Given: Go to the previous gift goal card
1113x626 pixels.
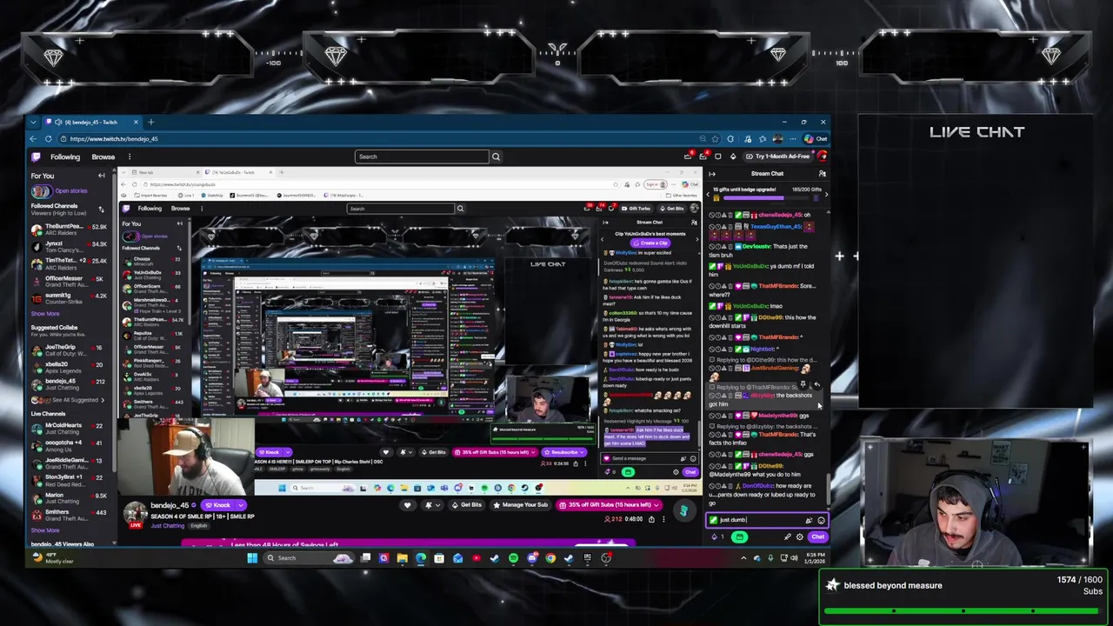Looking at the screenshot, I should (709, 195).
